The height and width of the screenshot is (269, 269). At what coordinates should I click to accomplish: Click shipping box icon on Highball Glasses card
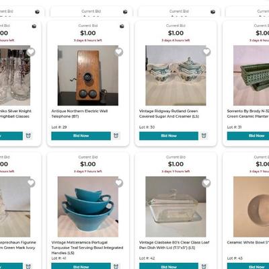[34, 26]
